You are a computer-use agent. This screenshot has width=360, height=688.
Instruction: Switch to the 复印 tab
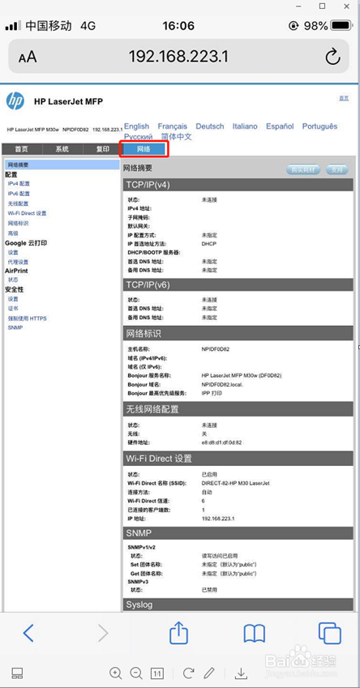click(x=103, y=149)
